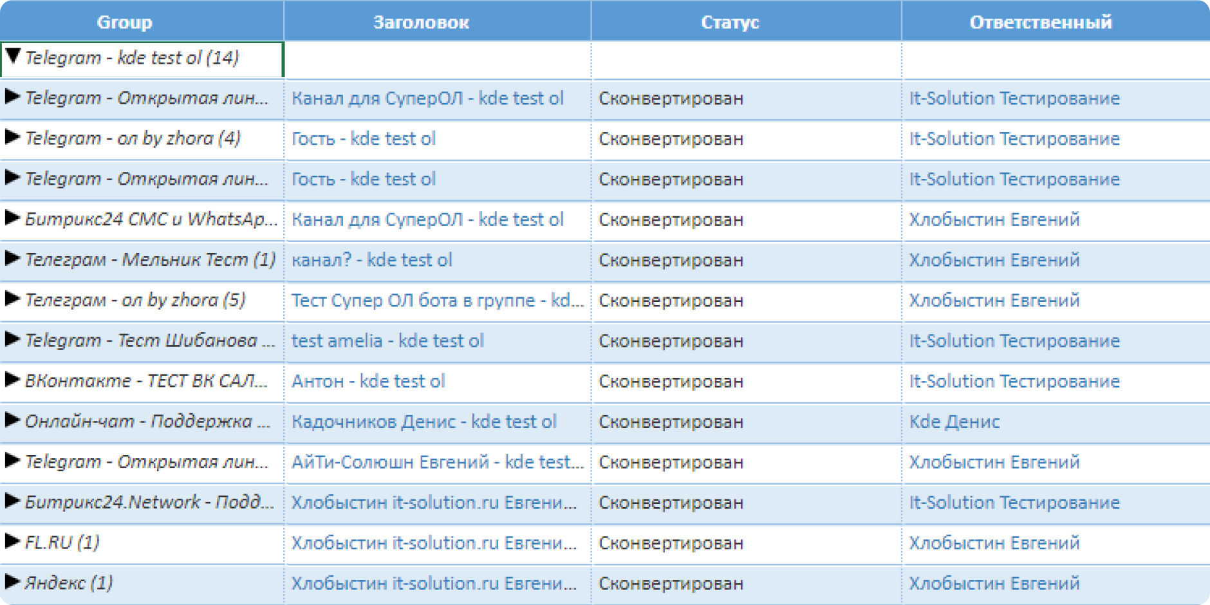Expand the Telegram - Тест Шибанова group
The image size is (1210, 605).
[x=13, y=339]
